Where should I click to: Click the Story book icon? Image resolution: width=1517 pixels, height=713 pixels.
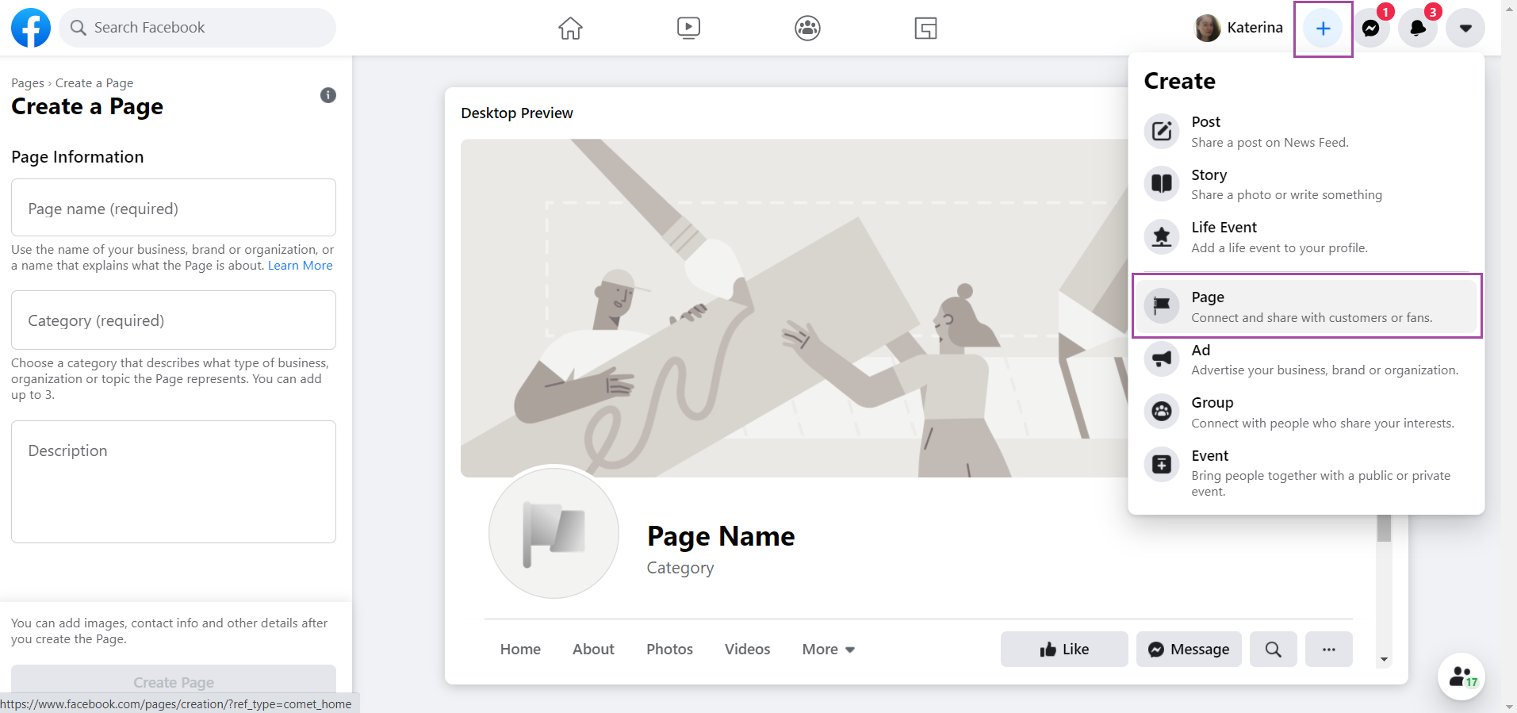[x=1162, y=183]
